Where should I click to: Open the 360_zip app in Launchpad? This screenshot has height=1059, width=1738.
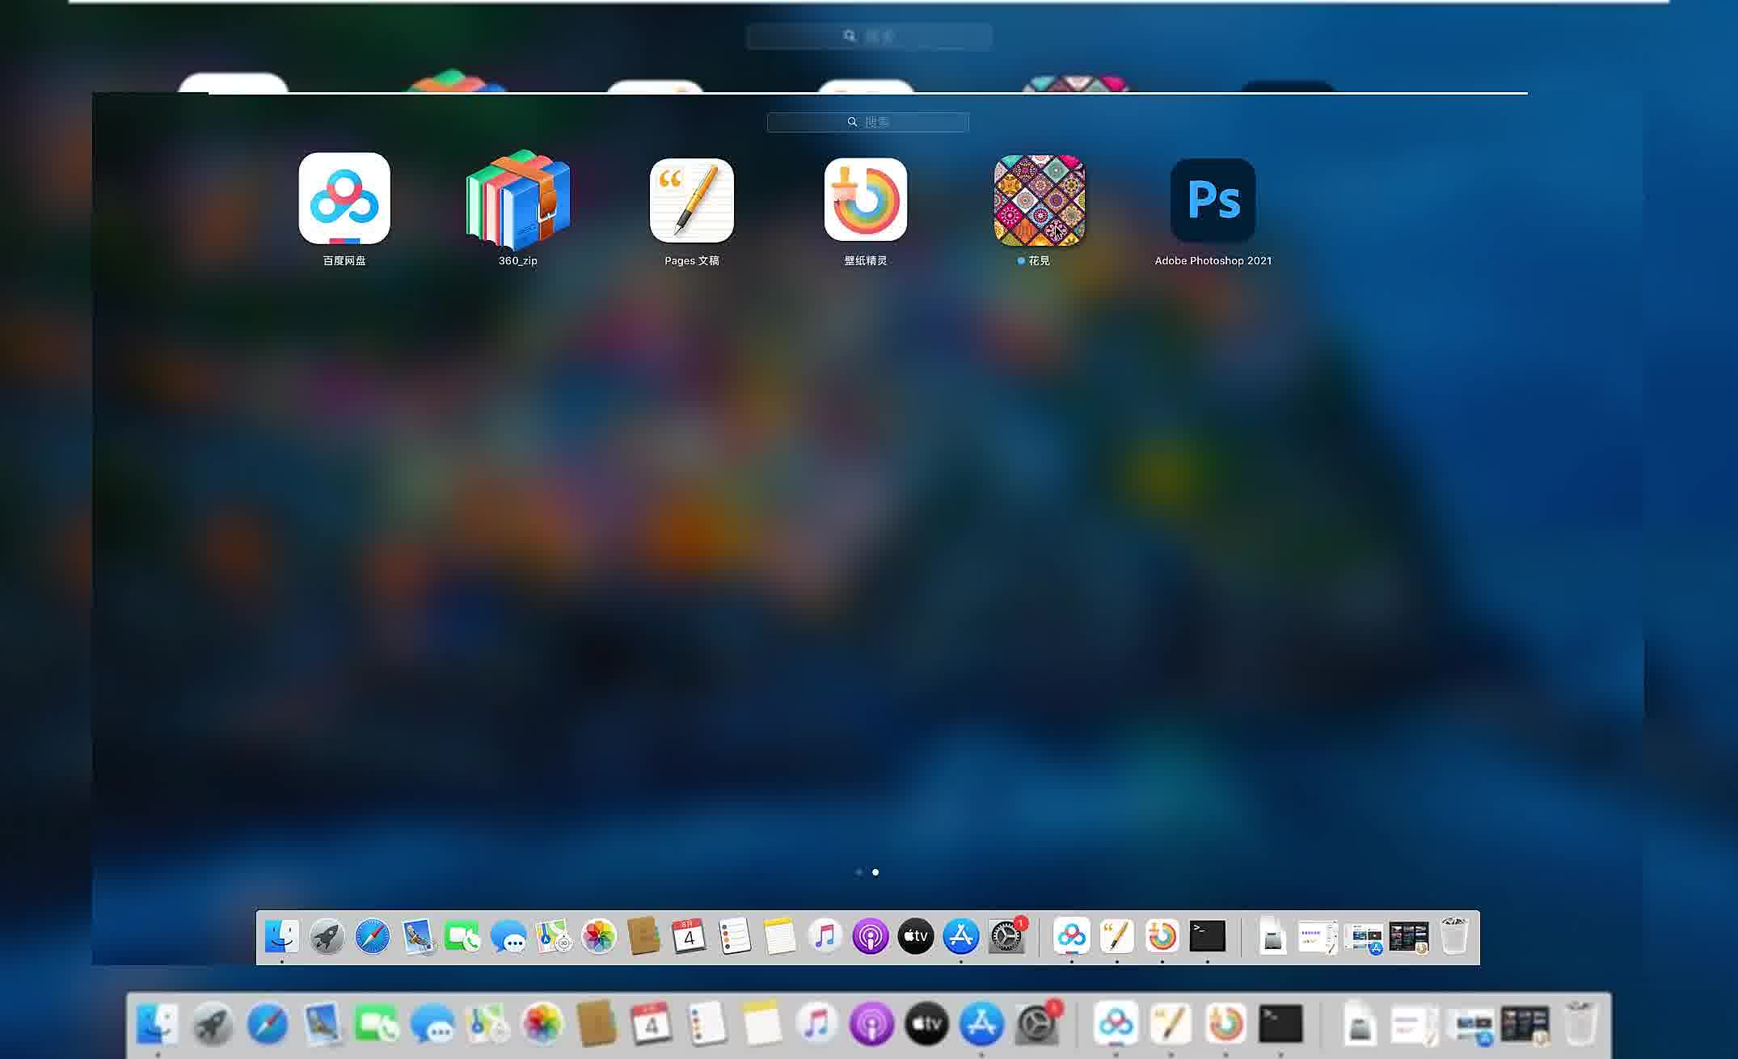click(518, 199)
